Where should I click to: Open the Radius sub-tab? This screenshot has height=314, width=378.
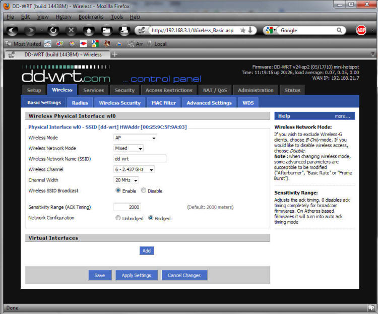tap(80, 103)
